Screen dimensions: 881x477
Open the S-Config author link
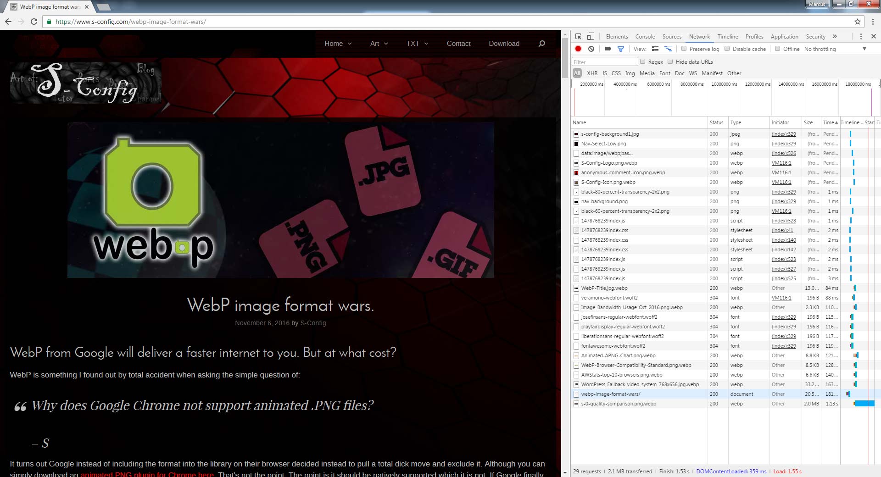[313, 323]
